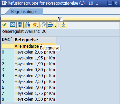Viewport: 120px width, 104px height.
Task: Click the Reiseregulativvariant: 20 label
Action: coord(24,31)
